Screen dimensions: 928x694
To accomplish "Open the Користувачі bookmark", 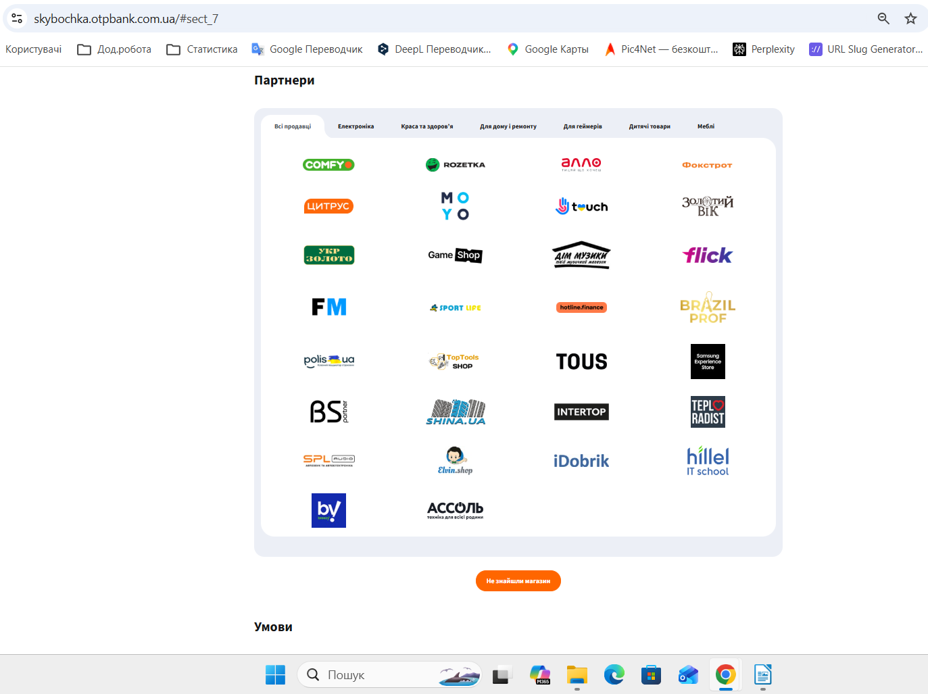I will [x=34, y=49].
